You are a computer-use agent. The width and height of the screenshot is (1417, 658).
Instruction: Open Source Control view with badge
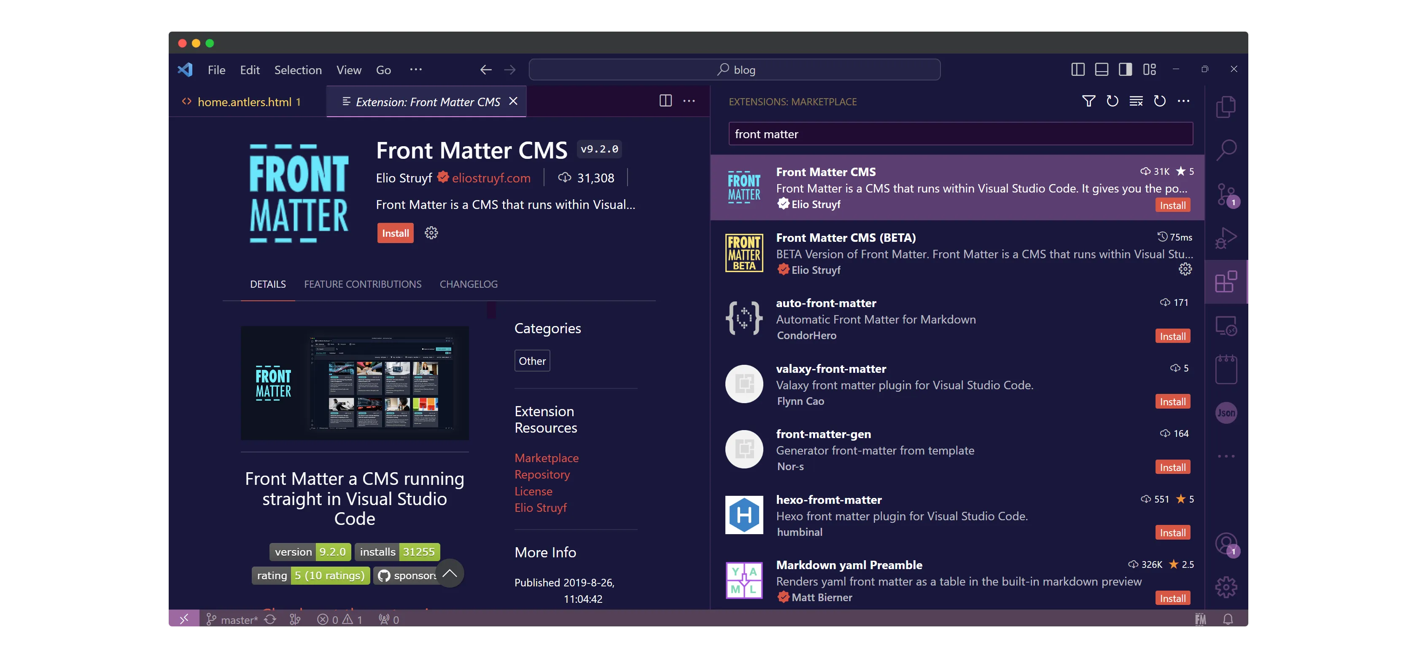point(1226,194)
